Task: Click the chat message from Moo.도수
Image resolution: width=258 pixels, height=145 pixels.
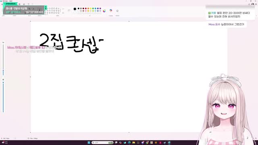Action: [x=226, y=24]
